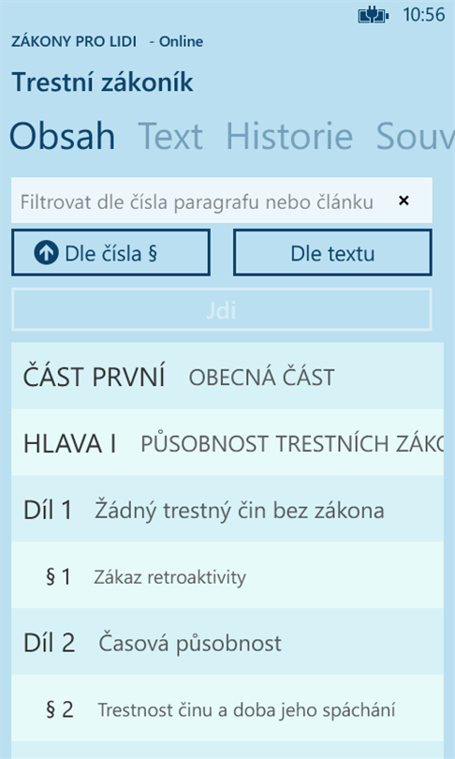Open ČÁST PRVNÍ OBECNÁ ČÁST entry
This screenshot has width=455, height=759.
[227, 376]
